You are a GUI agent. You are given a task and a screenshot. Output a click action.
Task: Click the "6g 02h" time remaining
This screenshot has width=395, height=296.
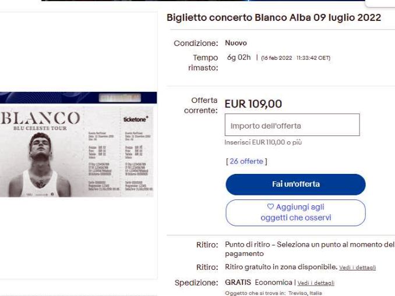pos(238,59)
